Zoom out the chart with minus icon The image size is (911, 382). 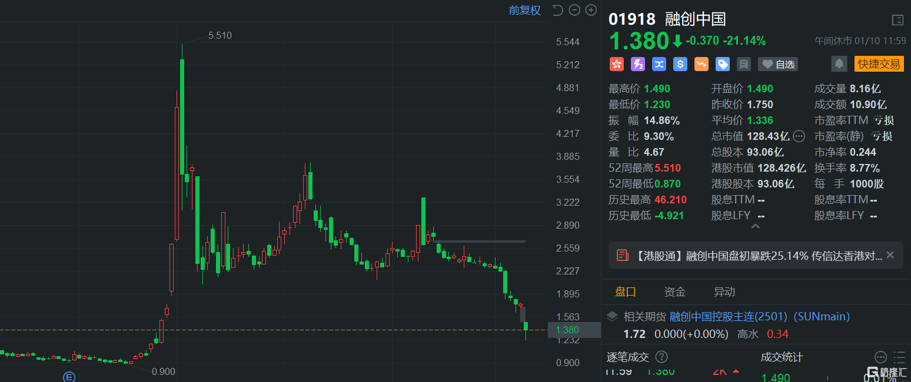pos(574,10)
